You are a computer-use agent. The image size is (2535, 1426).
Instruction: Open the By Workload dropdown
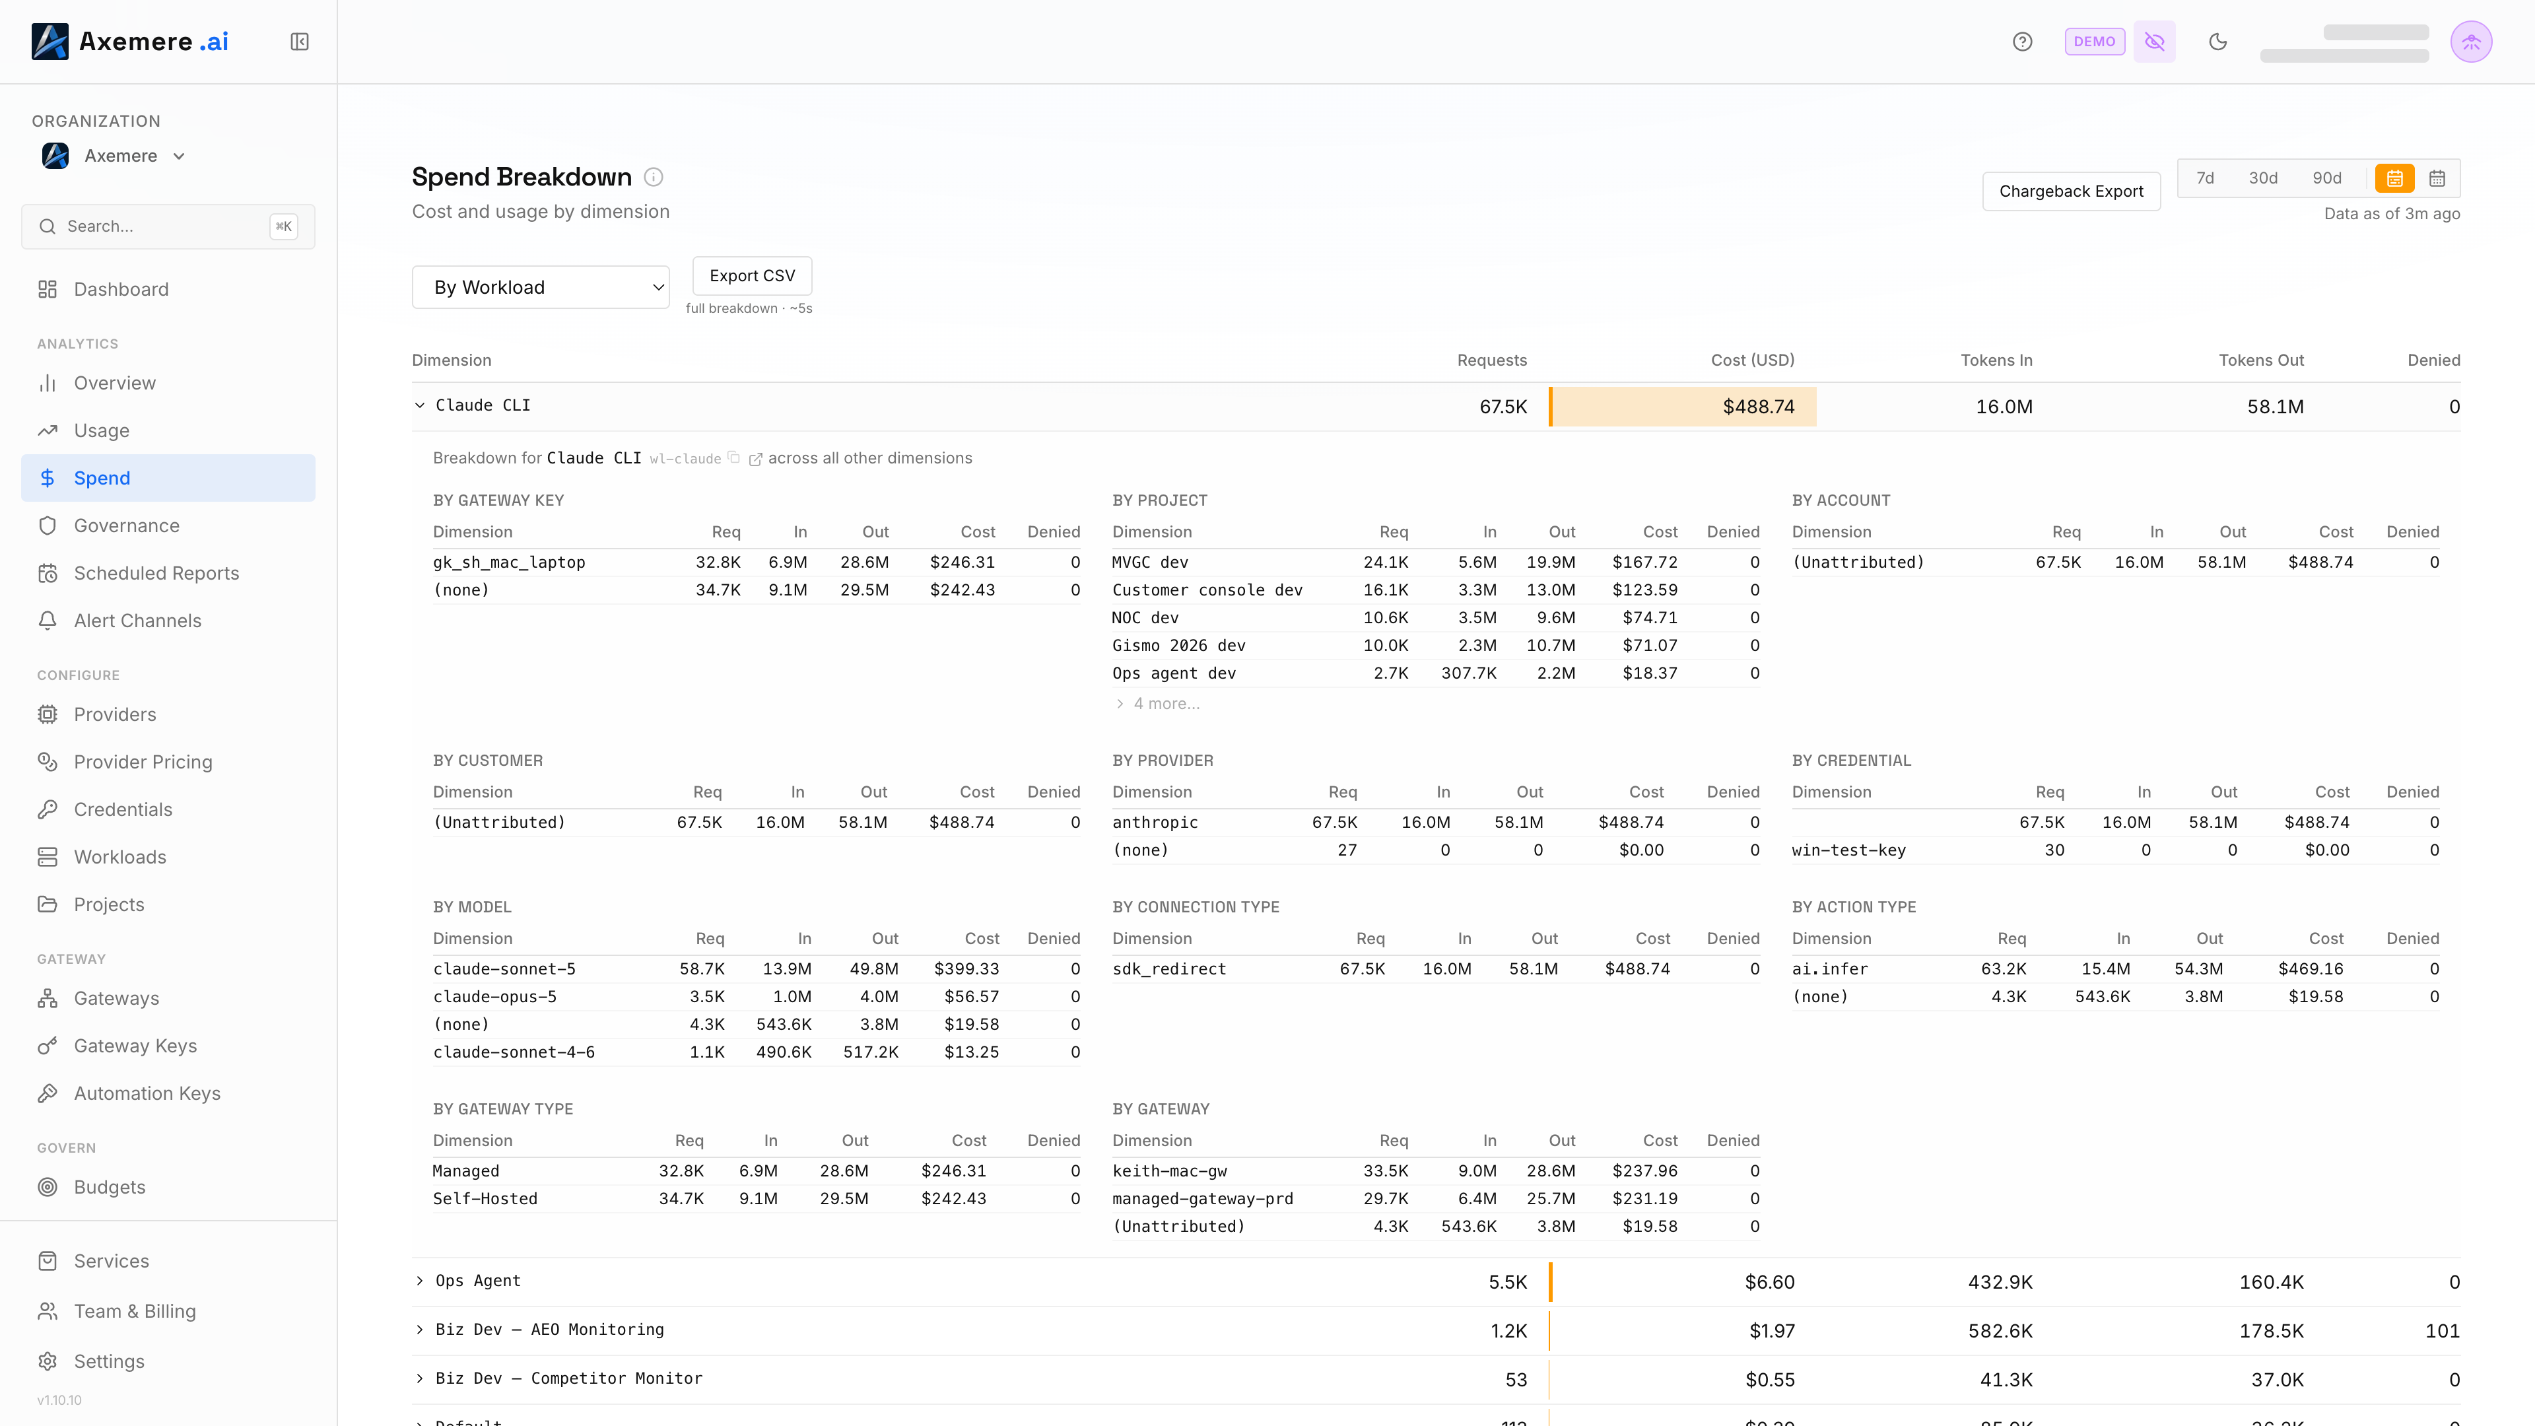(540, 287)
